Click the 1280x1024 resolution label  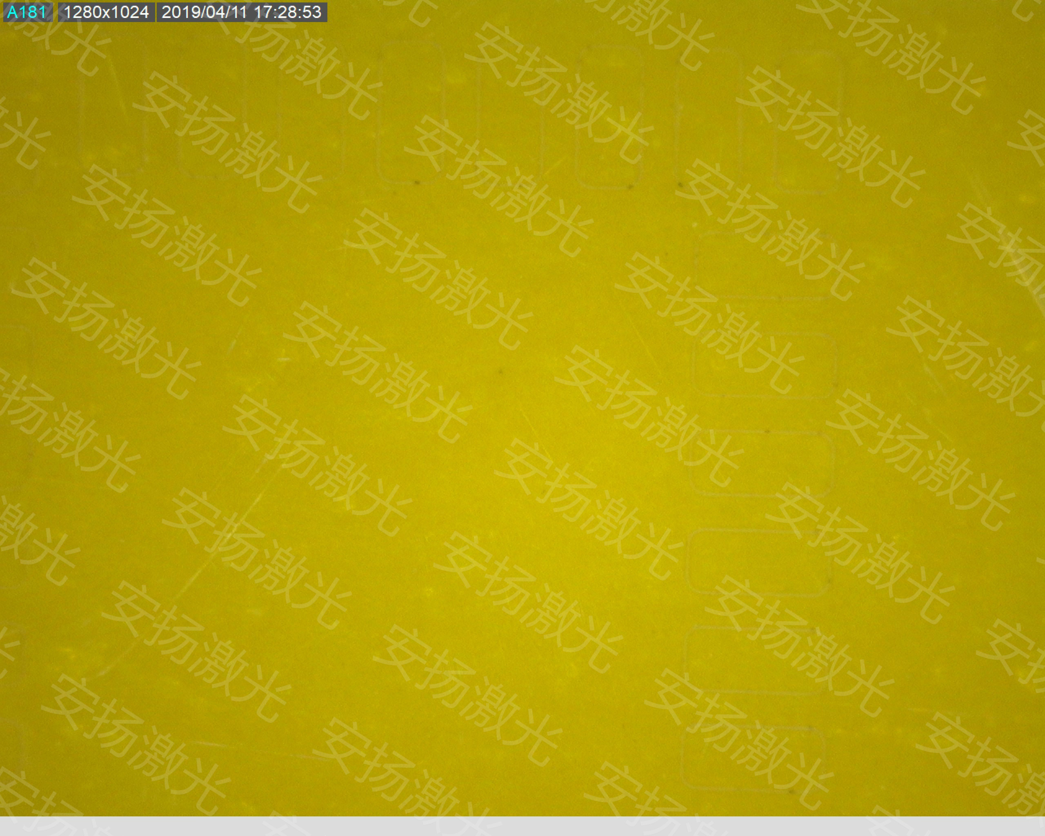(x=106, y=12)
